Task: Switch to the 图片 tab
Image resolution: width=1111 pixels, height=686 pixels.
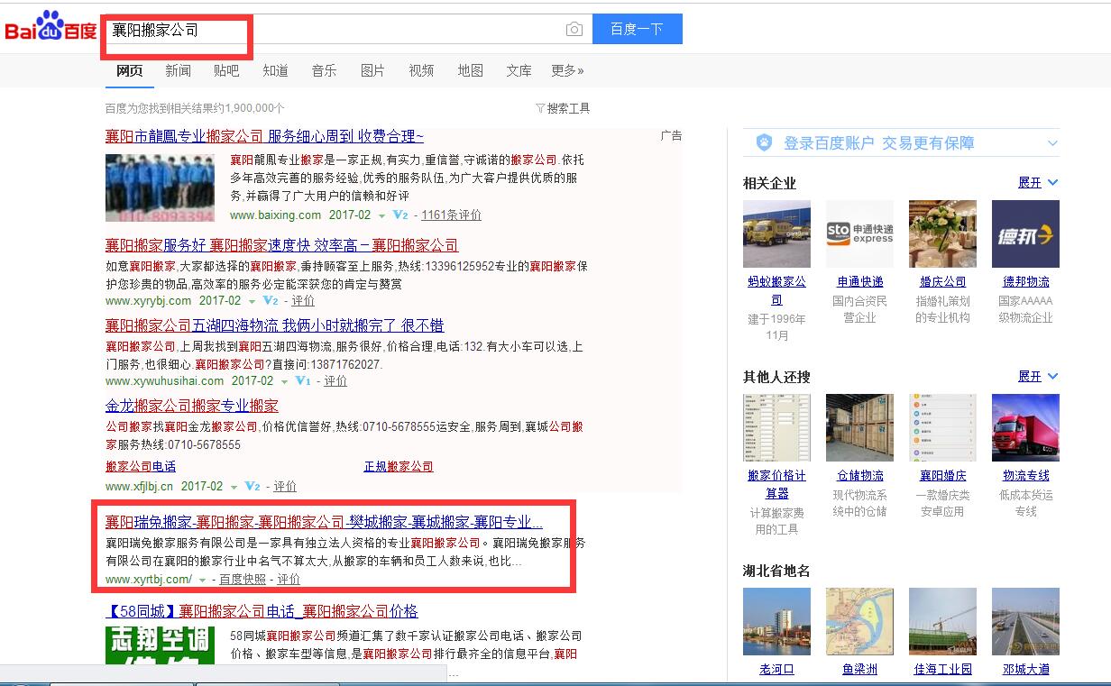Action: pos(372,70)
